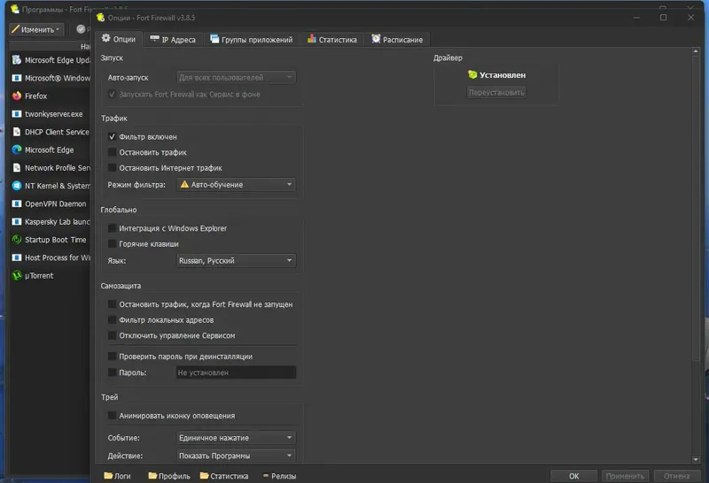Click the scrollbar up arrow in options panel
The image size is (709, 483).
point(696,51)
